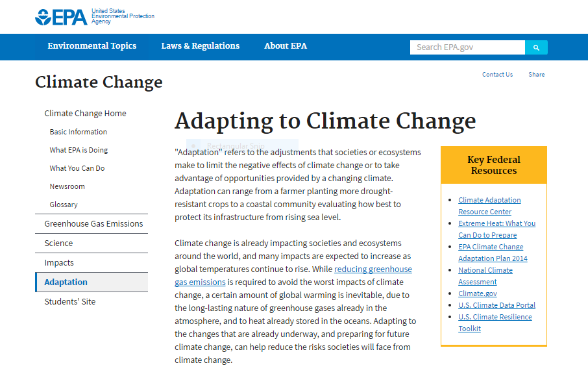The height and width of the screenshot is (374, 588).
Task: Click the Search EPA.gov input field
Action: pyautogui.click(x=467, y=47)
